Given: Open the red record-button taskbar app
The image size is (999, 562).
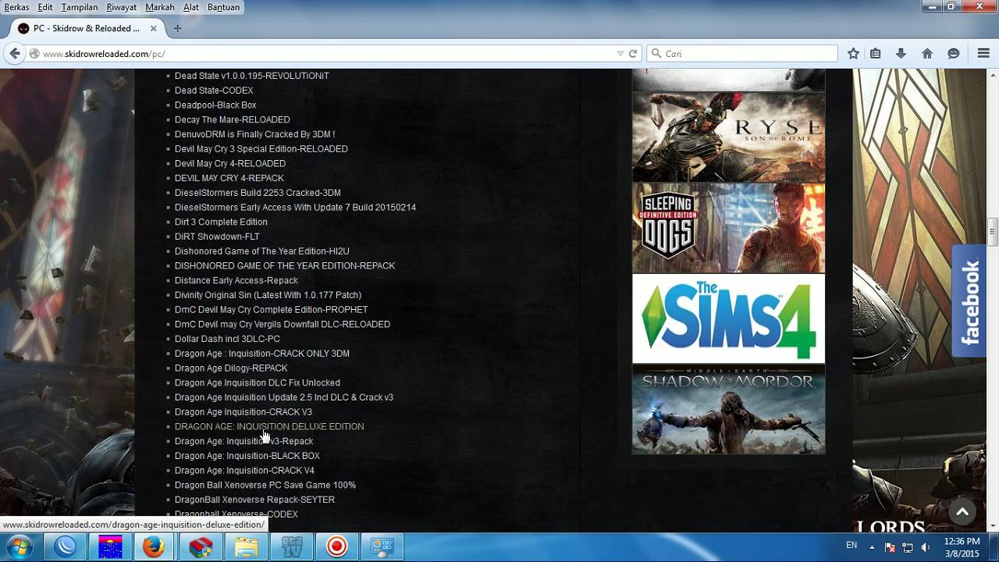Looking at the screenshot, I should click(336, 547).
